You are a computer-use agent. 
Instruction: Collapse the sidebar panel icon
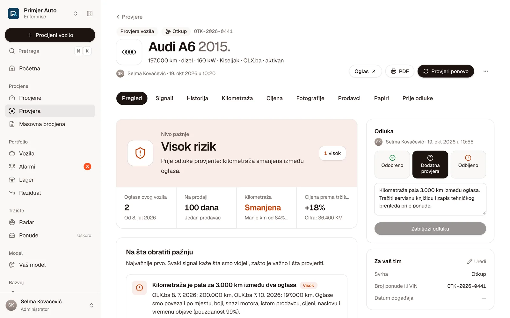pyautogui.click(x=90, y=13)
